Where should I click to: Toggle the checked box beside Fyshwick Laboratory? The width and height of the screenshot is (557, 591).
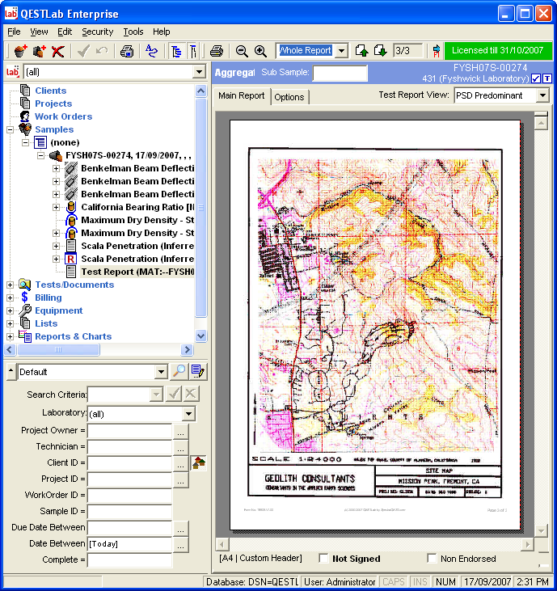(x=535, y=78)
